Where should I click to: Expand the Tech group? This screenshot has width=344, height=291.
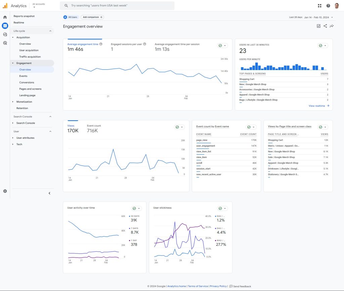pyautogui.click(x=13, y=144)
